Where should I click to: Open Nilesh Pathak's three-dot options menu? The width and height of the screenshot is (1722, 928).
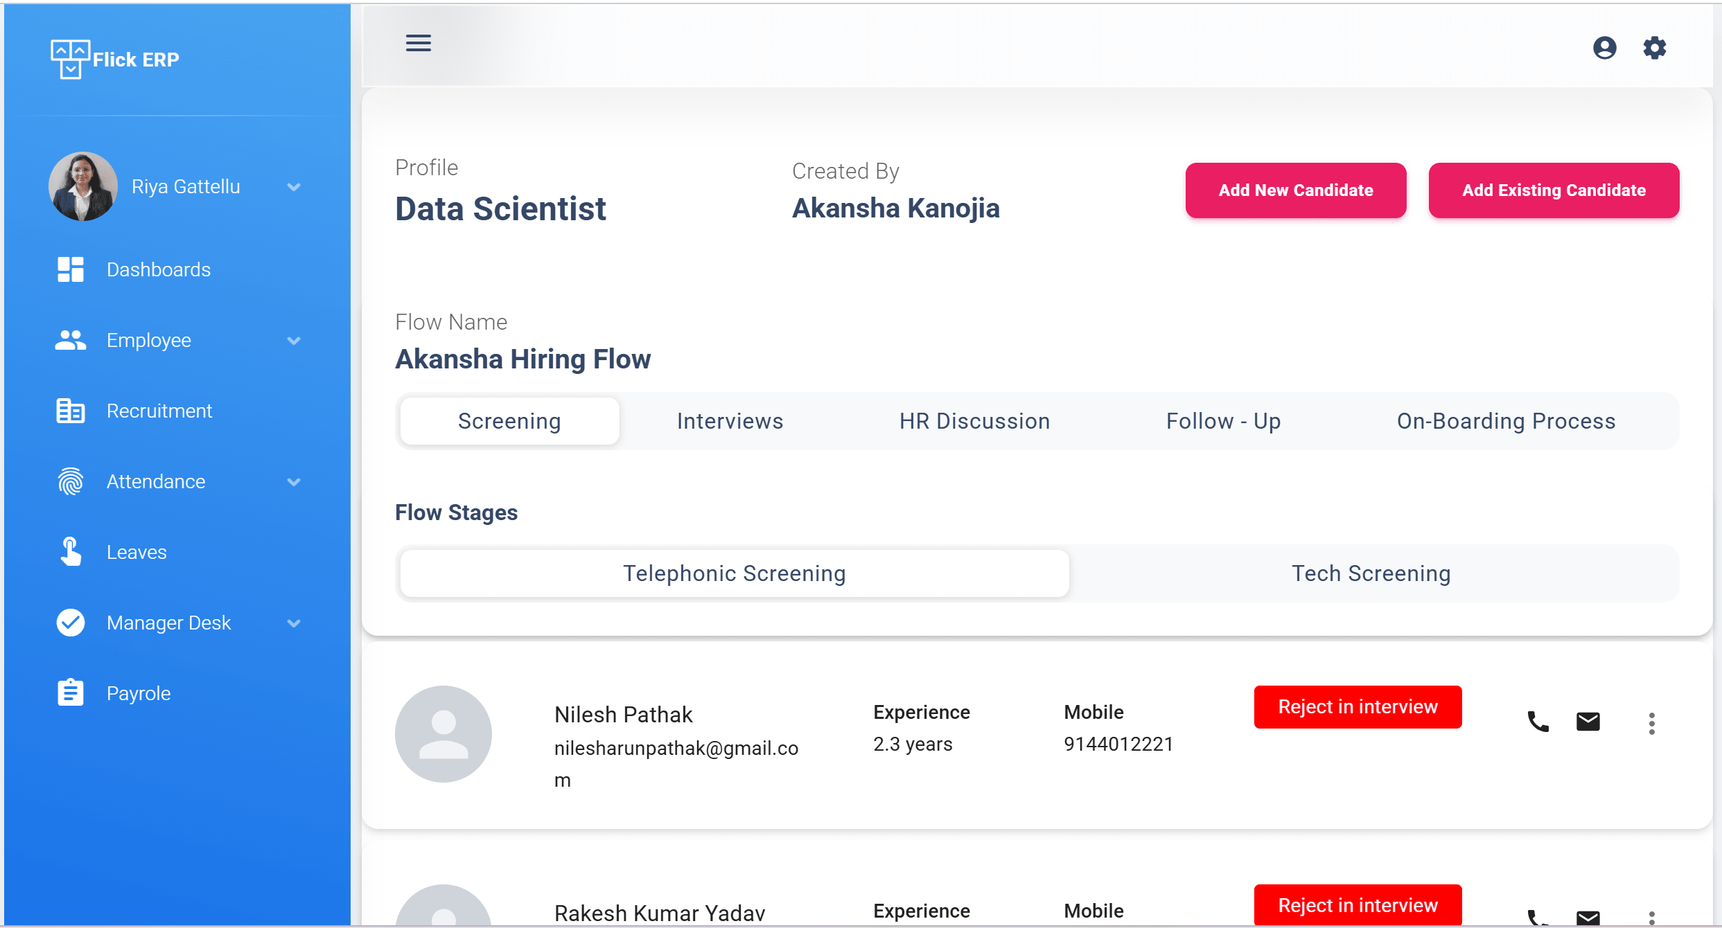click(1651, 722)
